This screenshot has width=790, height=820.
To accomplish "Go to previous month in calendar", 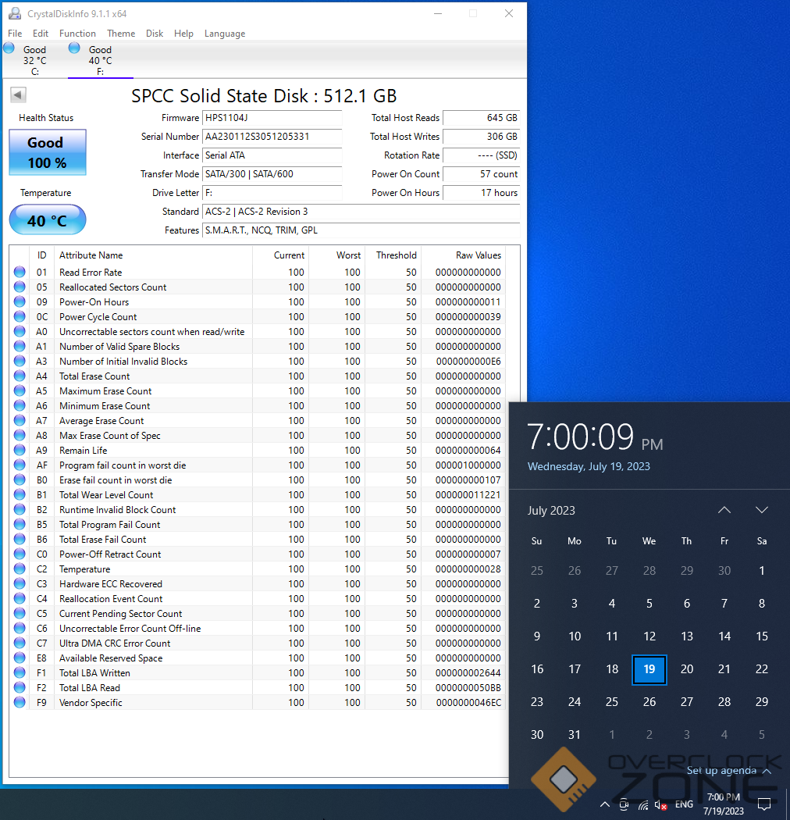I will 724,510.
